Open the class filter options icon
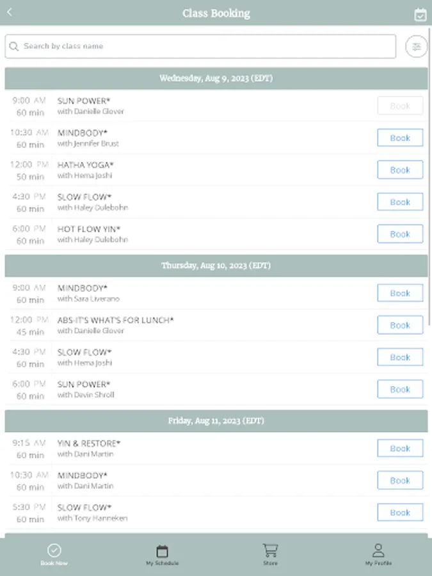Screen dimensions: 432x576 point(417,47)
